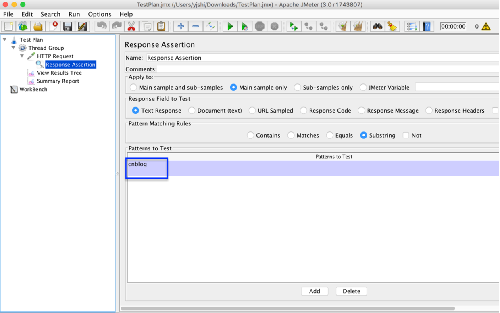Click the Clear All brooms icon
The width and height of the screenshot is (500, 313).
358,27
